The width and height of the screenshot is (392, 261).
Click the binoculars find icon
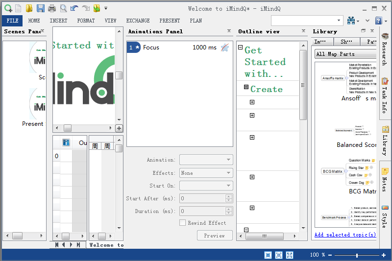[x=351, y=21]
